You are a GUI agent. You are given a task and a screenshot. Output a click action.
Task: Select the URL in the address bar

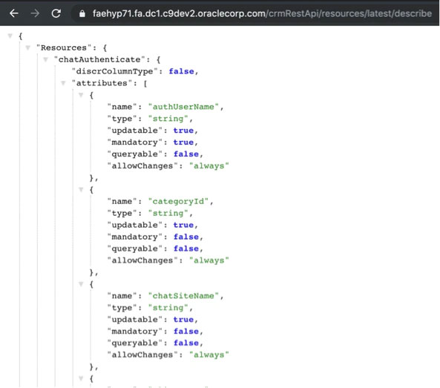click(262, 13)
